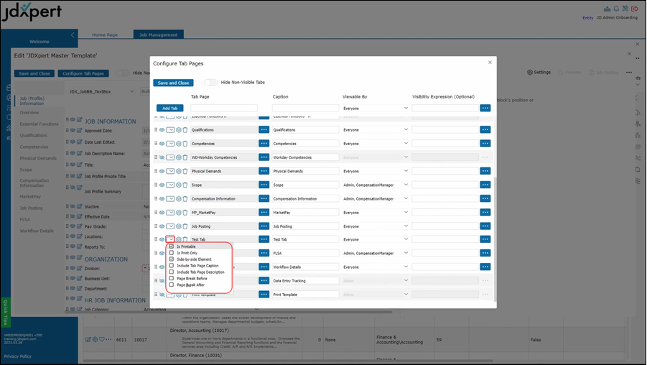Screen dimensions: 647x365
Task: Enable the Page Break Before checkbox
Action: (172, 279)
